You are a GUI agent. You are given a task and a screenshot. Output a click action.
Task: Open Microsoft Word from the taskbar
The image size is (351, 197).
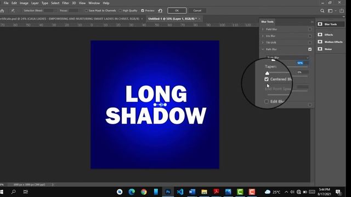(192, 192)
